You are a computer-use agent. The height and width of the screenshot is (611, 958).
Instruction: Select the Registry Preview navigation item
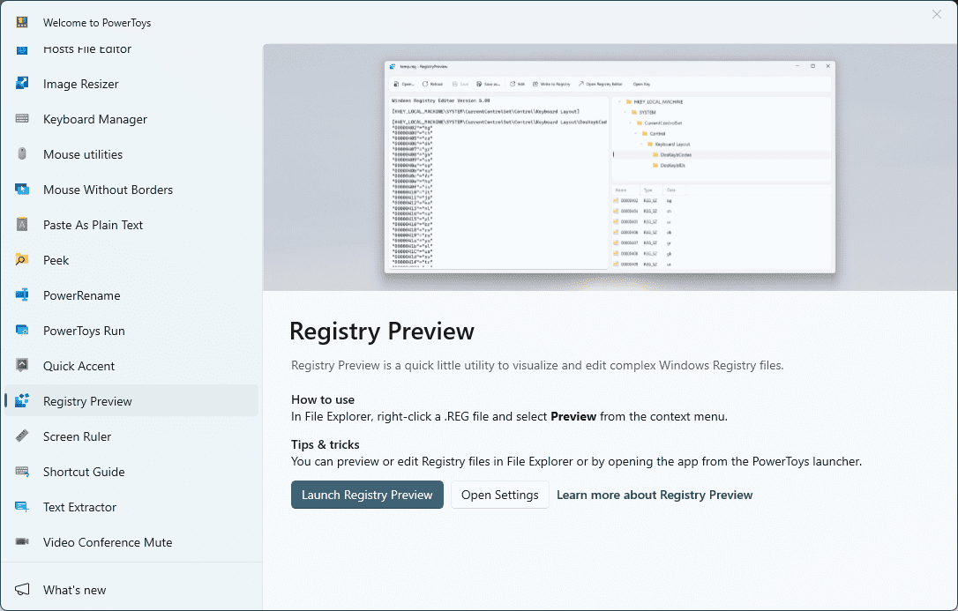coord(131,401)
